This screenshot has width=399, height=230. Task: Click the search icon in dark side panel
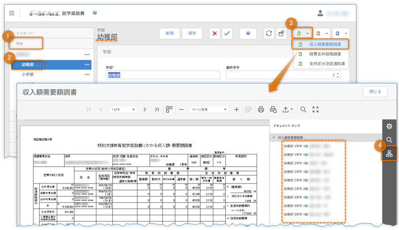(389, 140)
